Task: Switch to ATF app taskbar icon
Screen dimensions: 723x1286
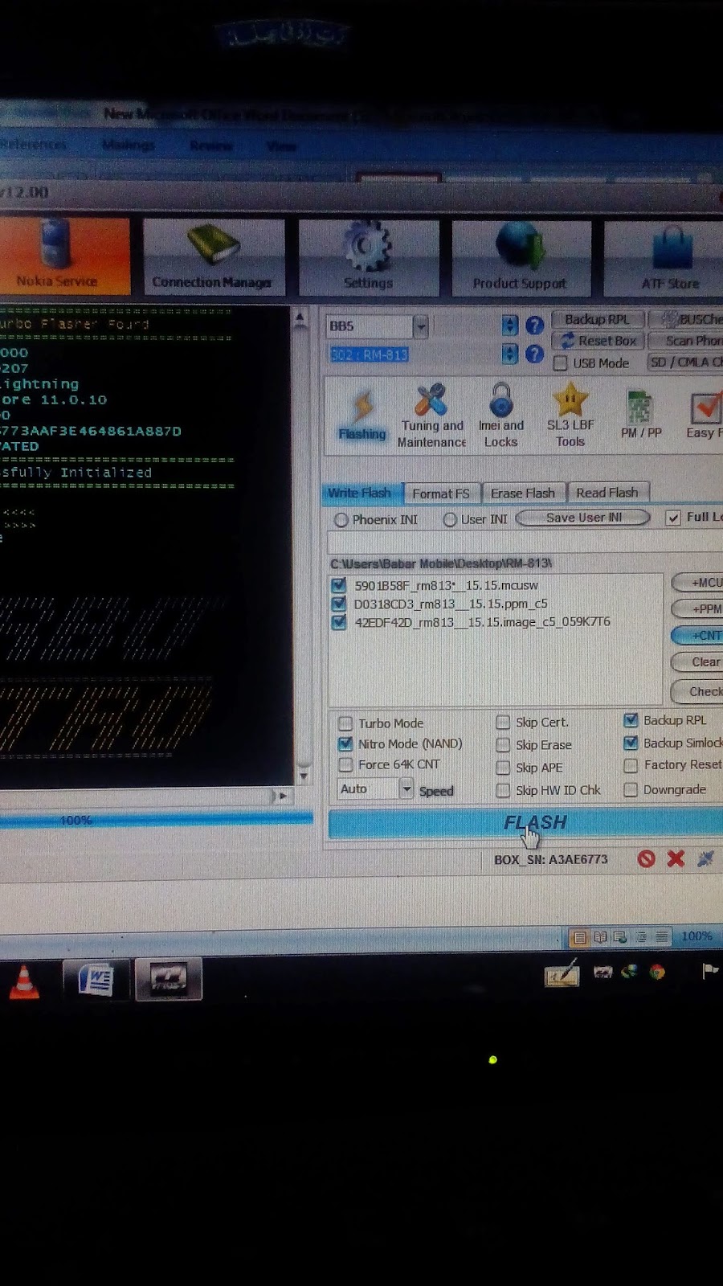Action: coord(168,980)
